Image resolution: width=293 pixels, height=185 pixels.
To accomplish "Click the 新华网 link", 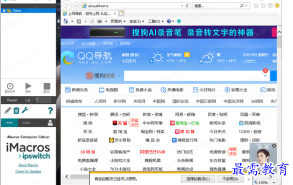I will (x=120, y=101).
